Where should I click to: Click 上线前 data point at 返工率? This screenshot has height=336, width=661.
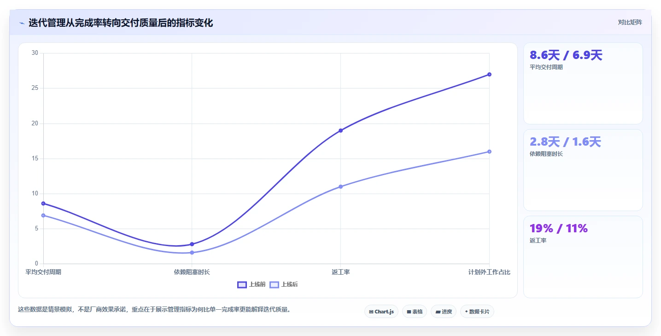pos(341,130)
